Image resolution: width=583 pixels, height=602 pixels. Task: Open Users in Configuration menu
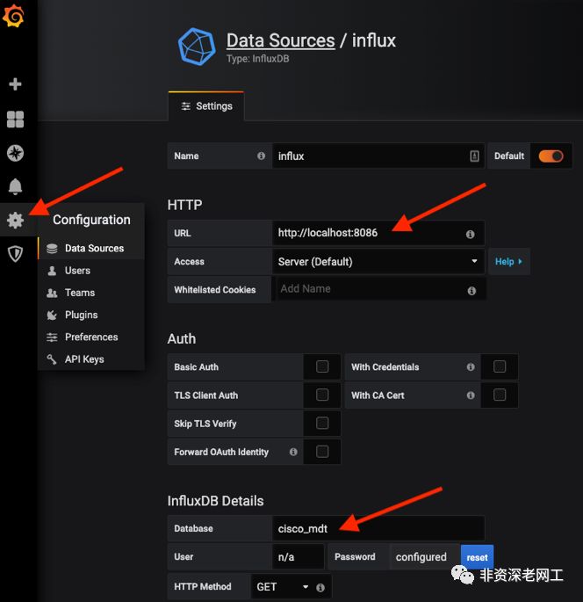(x=91, y=271)
